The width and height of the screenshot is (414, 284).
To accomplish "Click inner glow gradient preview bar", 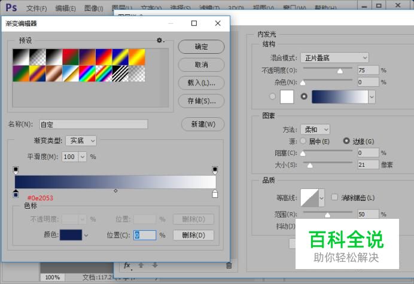I will (340, 97).
